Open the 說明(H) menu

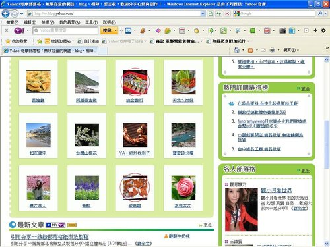point(110,22)
